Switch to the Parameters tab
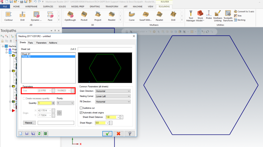This screenshot has height=147, width=263. pyautogui.click(x=41, y=43)
